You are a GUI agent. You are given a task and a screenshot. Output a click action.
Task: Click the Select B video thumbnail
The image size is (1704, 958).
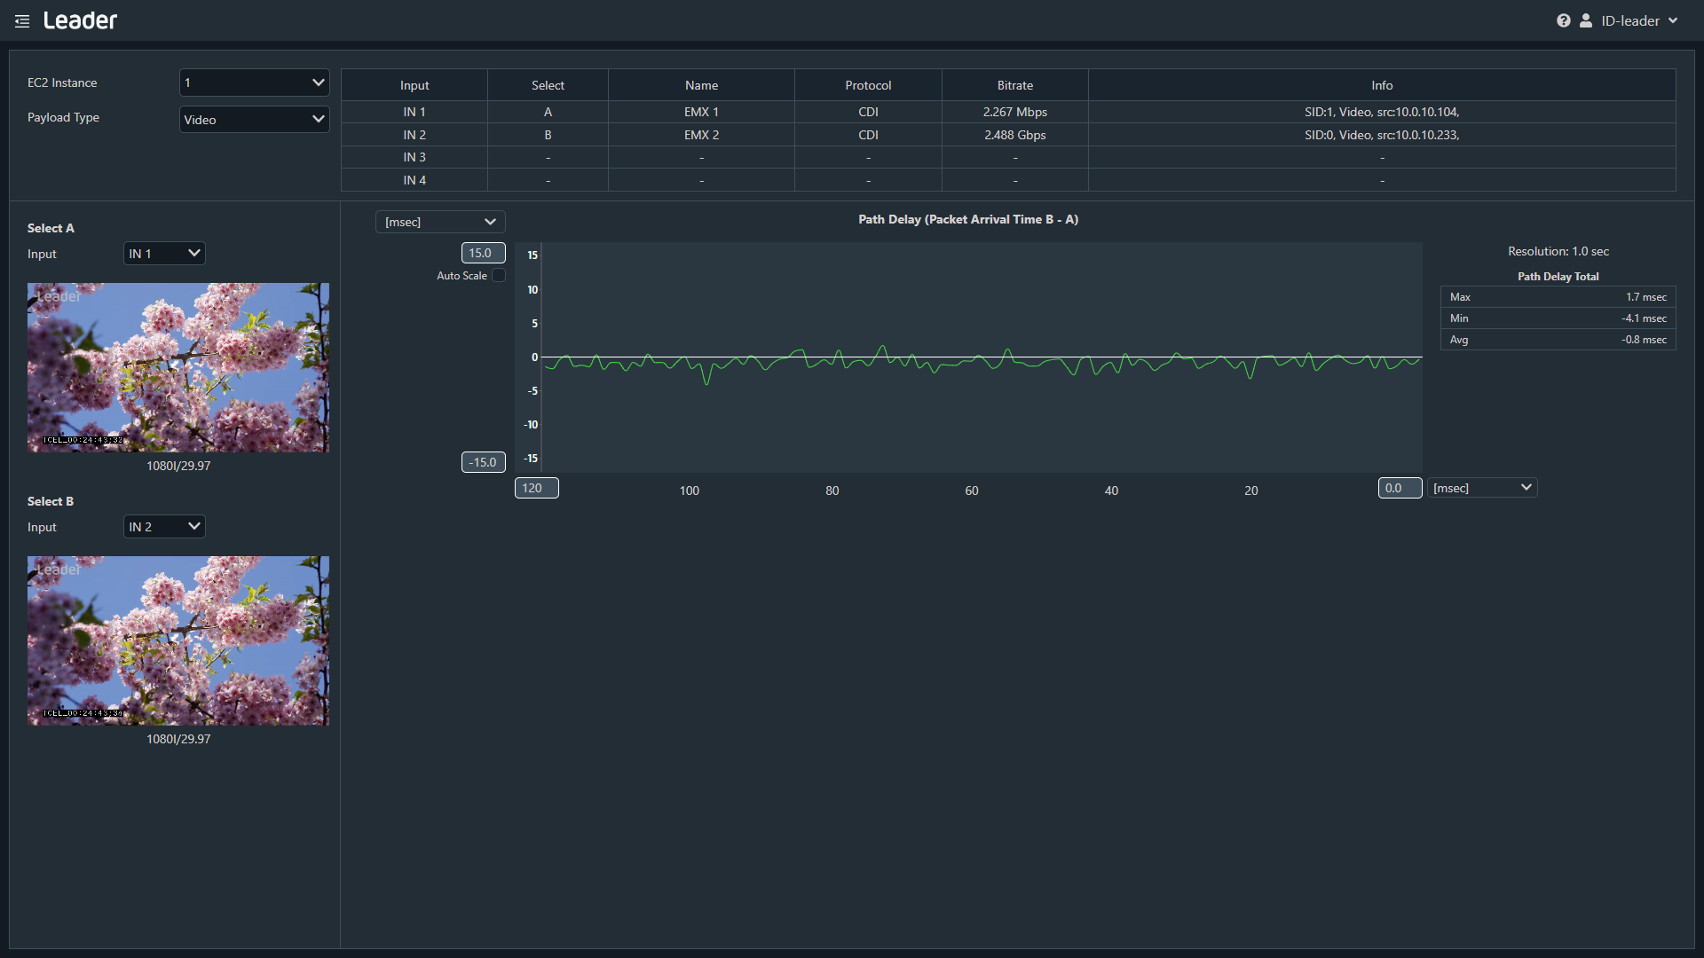[177, 640]
